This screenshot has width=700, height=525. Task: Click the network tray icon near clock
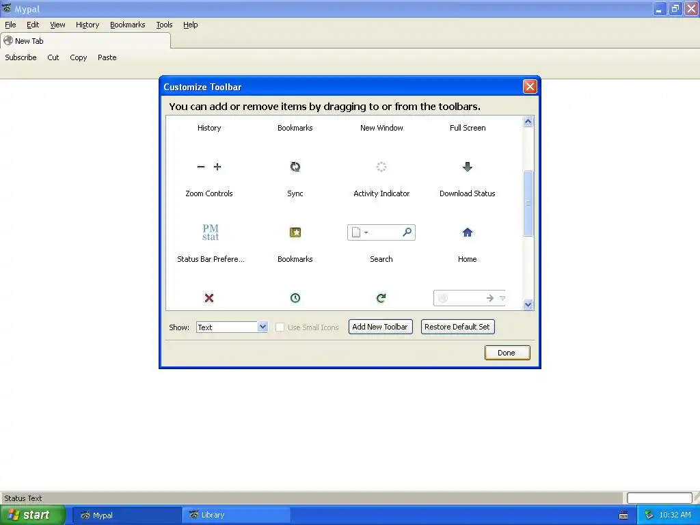[649, 515]
